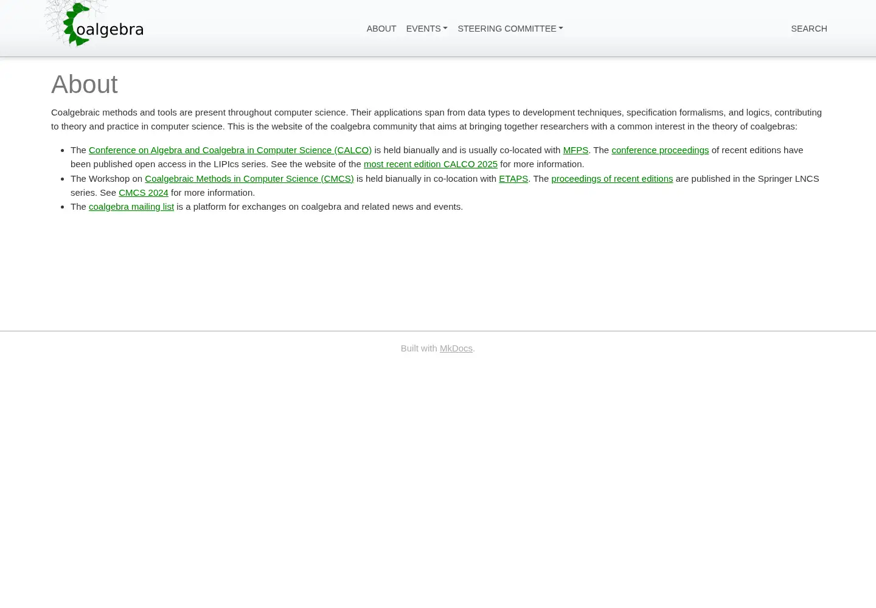876x608 pixels.
Task: Open the Conference on Algebra and Coalgebra (CALCO) link
Action: (x=230, y=150)
